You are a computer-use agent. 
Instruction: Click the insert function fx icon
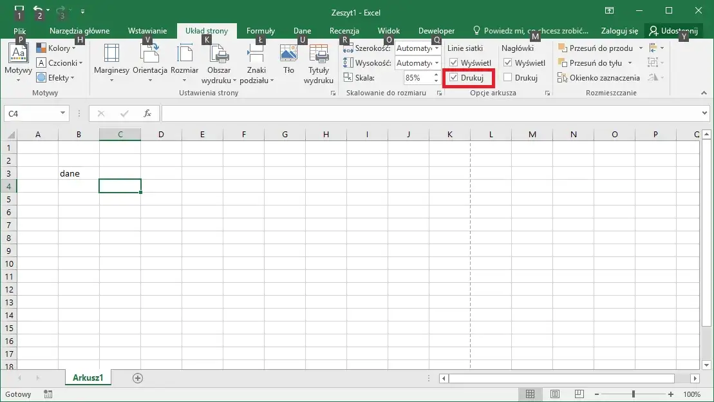[x=147, y=113]
